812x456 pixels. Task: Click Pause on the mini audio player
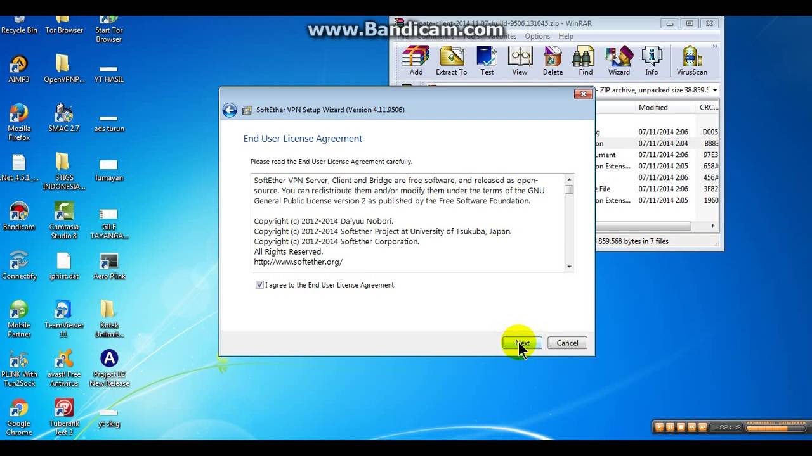coord(670,427)
